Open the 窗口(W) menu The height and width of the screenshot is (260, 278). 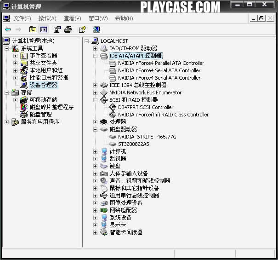tap(98, 18)
